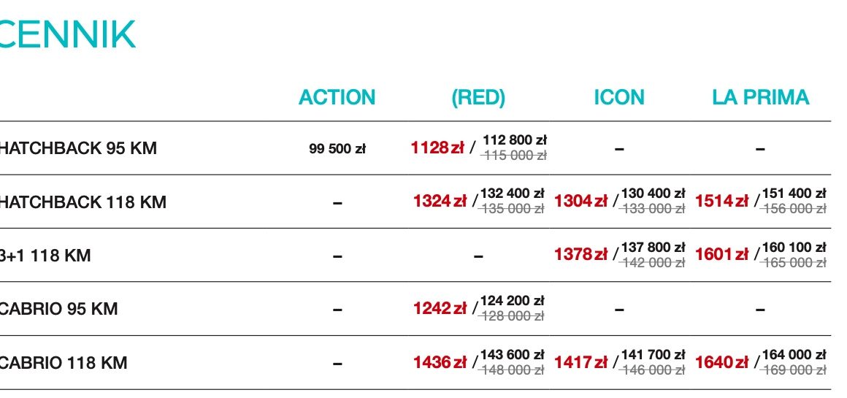847x398 pixels.
Task: Select the ACTION column header
Action: coord(337,97)
